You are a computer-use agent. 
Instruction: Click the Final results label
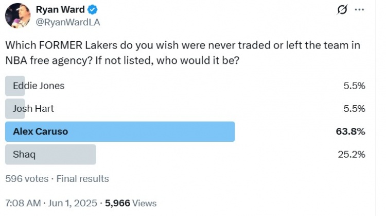click(83, 179)
